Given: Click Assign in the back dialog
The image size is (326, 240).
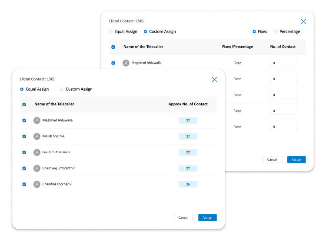Looking at the screenshot, I should 296,159.
